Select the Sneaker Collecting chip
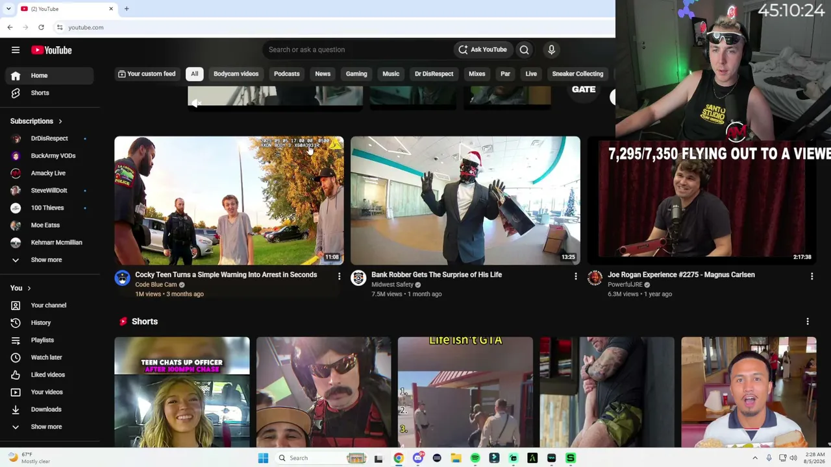 [577, 74]
